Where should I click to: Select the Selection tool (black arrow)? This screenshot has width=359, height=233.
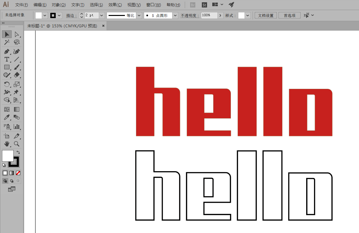coord(7,34)
